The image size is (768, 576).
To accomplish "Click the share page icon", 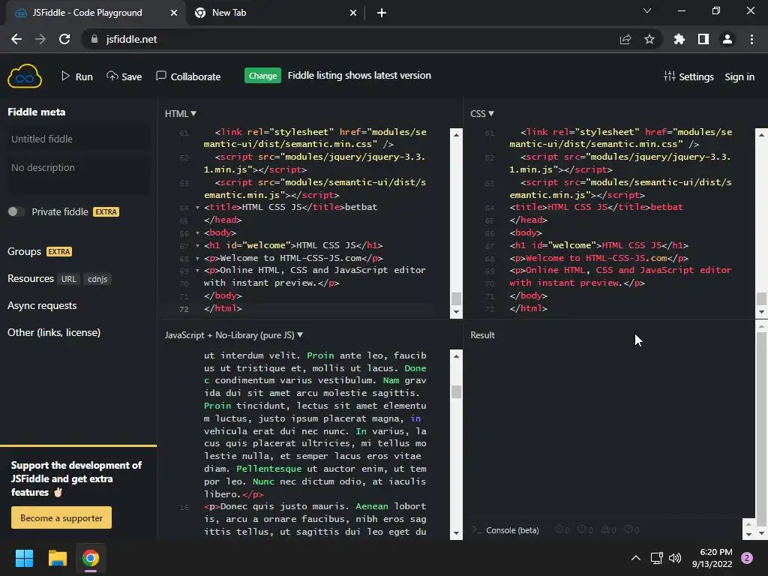I will (x=625, y=39).
